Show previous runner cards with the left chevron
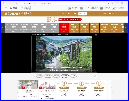This screenshot has width=129, height=101. coord(18,92)
